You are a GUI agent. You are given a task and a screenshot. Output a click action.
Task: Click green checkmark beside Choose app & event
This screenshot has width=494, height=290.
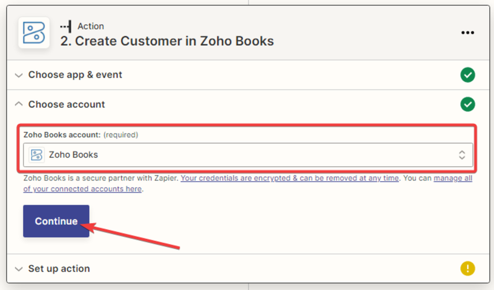click(467, 75)
